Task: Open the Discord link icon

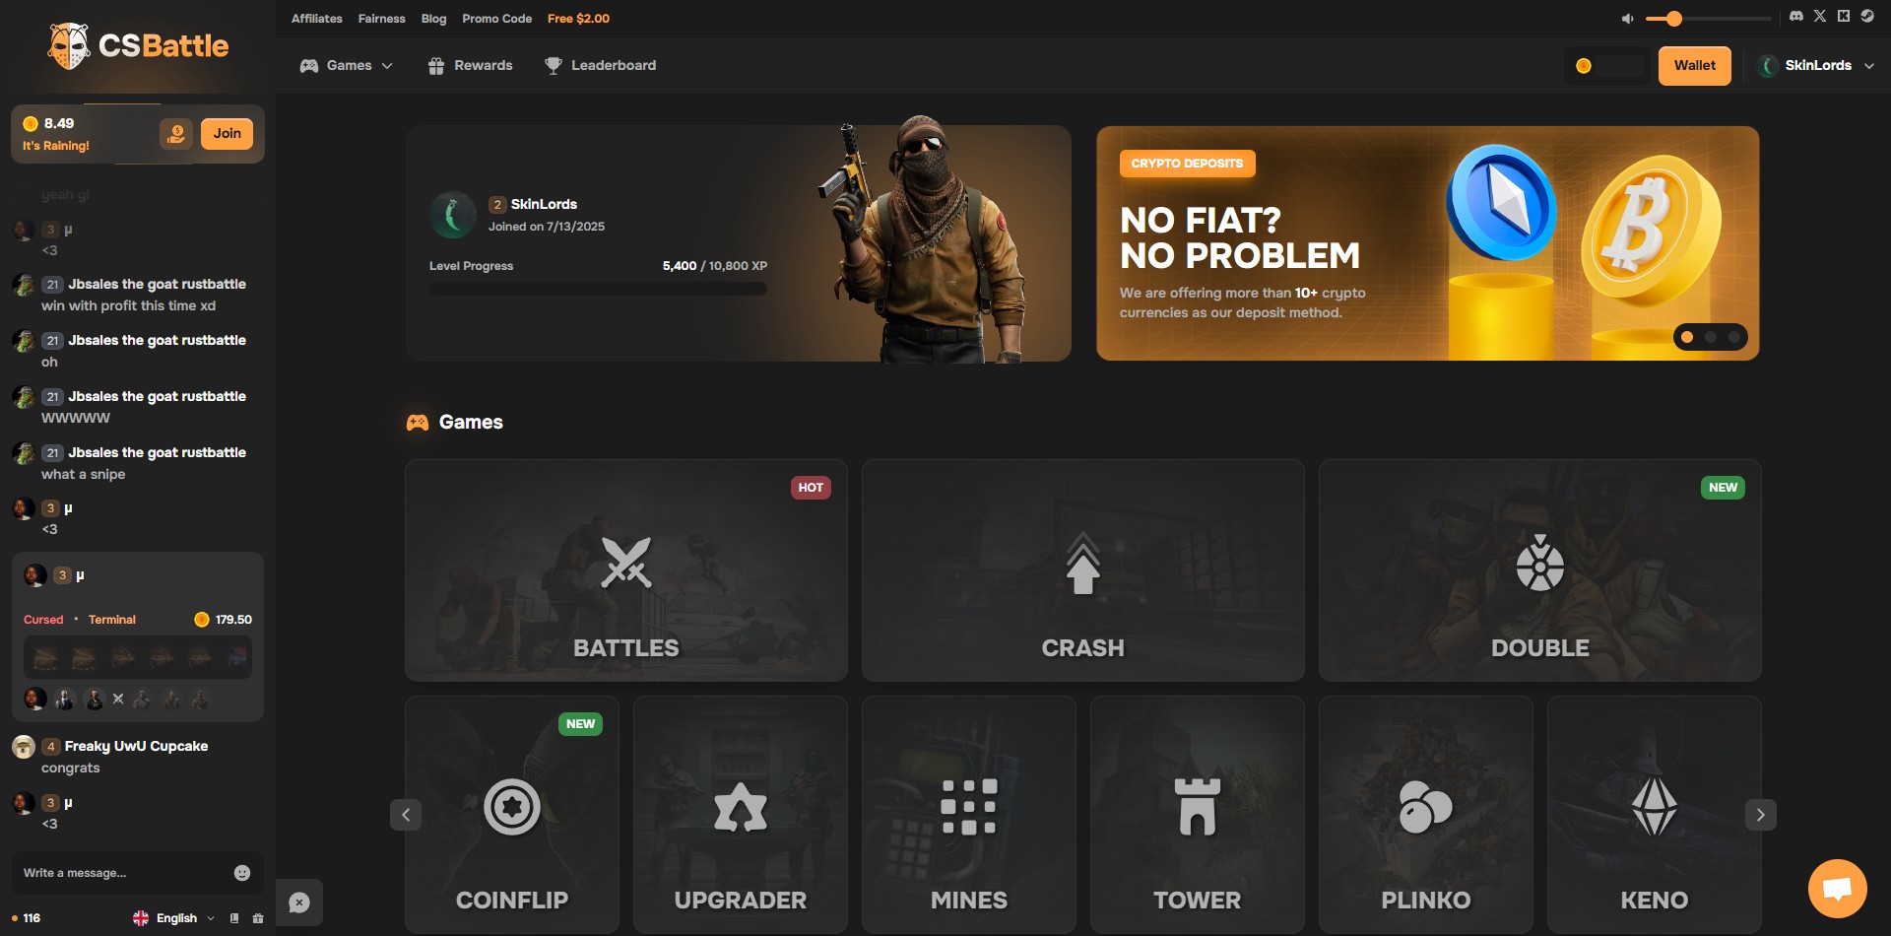Action: pyautogui.click(x=1796, y=17)
